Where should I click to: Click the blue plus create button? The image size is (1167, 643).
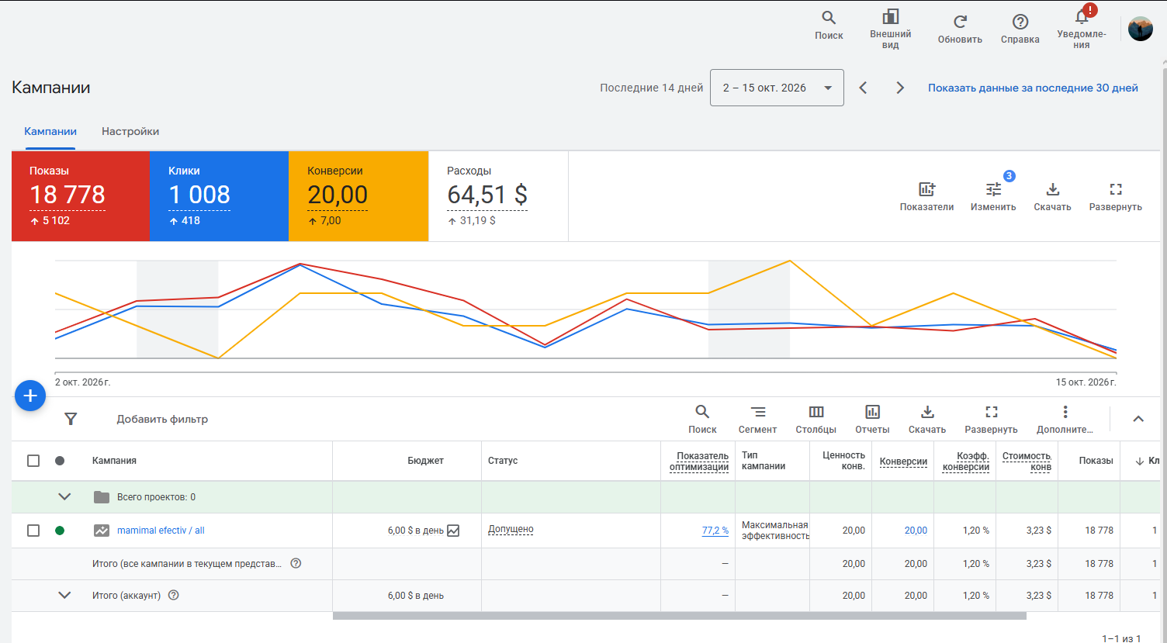[x=30, y=396]
